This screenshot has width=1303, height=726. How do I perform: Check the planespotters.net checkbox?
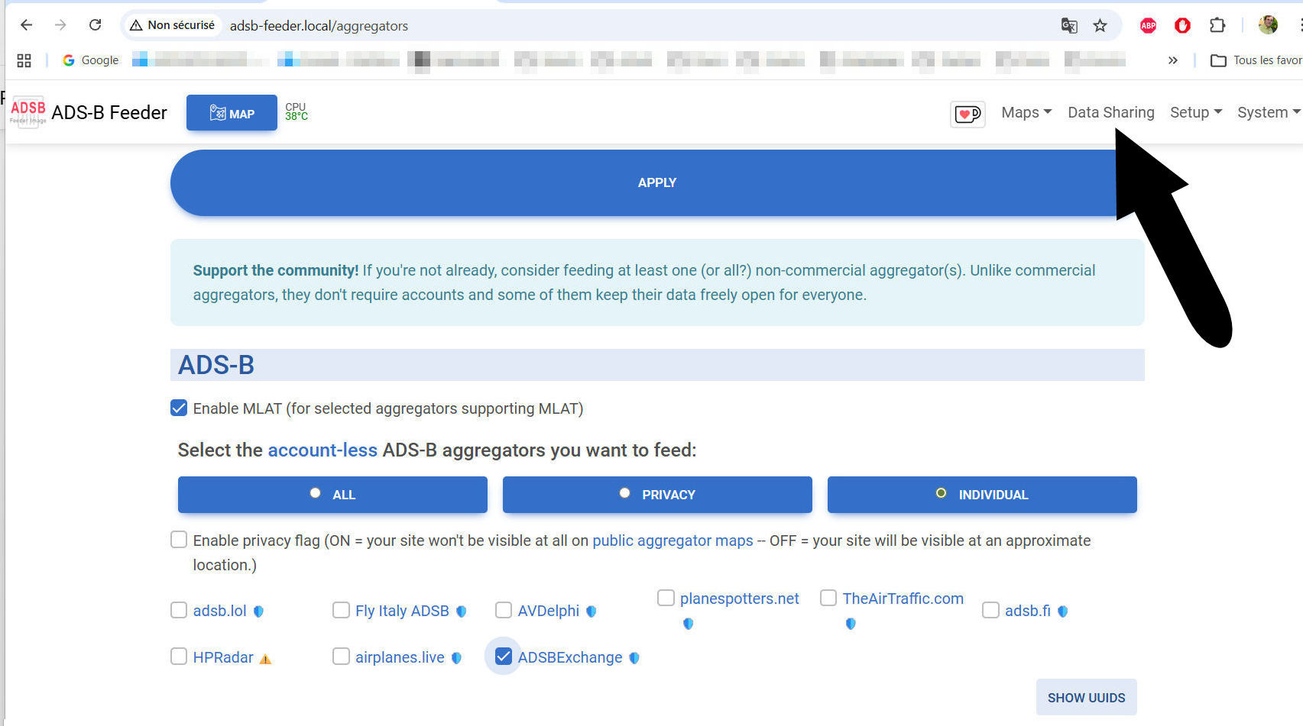point(666,597)
